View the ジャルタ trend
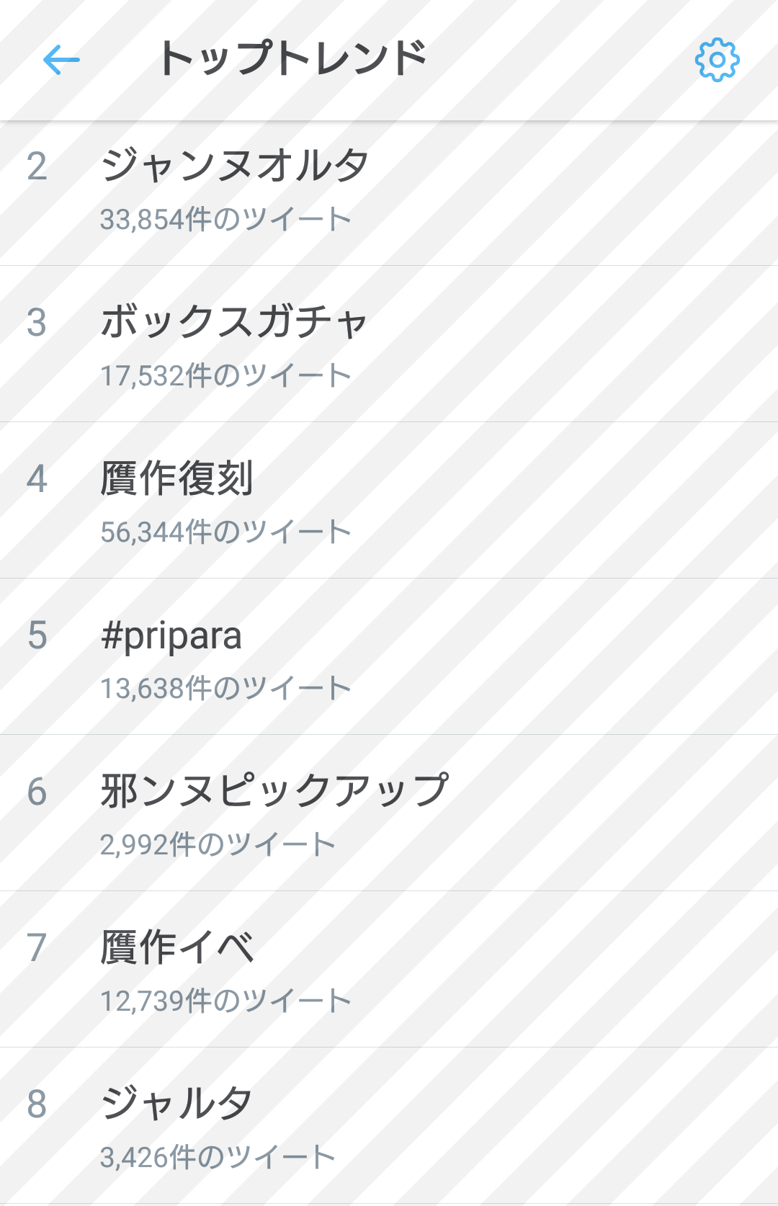The width and height of the screenshot is (778, 1206). (x=177, y=1103)
